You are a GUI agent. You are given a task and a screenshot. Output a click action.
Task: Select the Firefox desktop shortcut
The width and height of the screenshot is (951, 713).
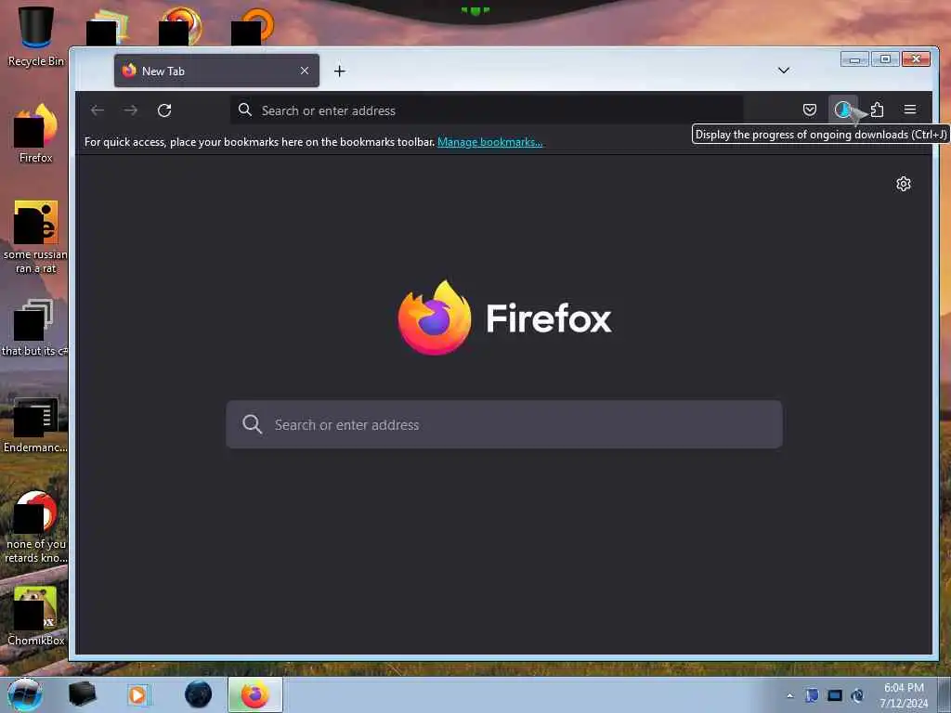point(36,134)
